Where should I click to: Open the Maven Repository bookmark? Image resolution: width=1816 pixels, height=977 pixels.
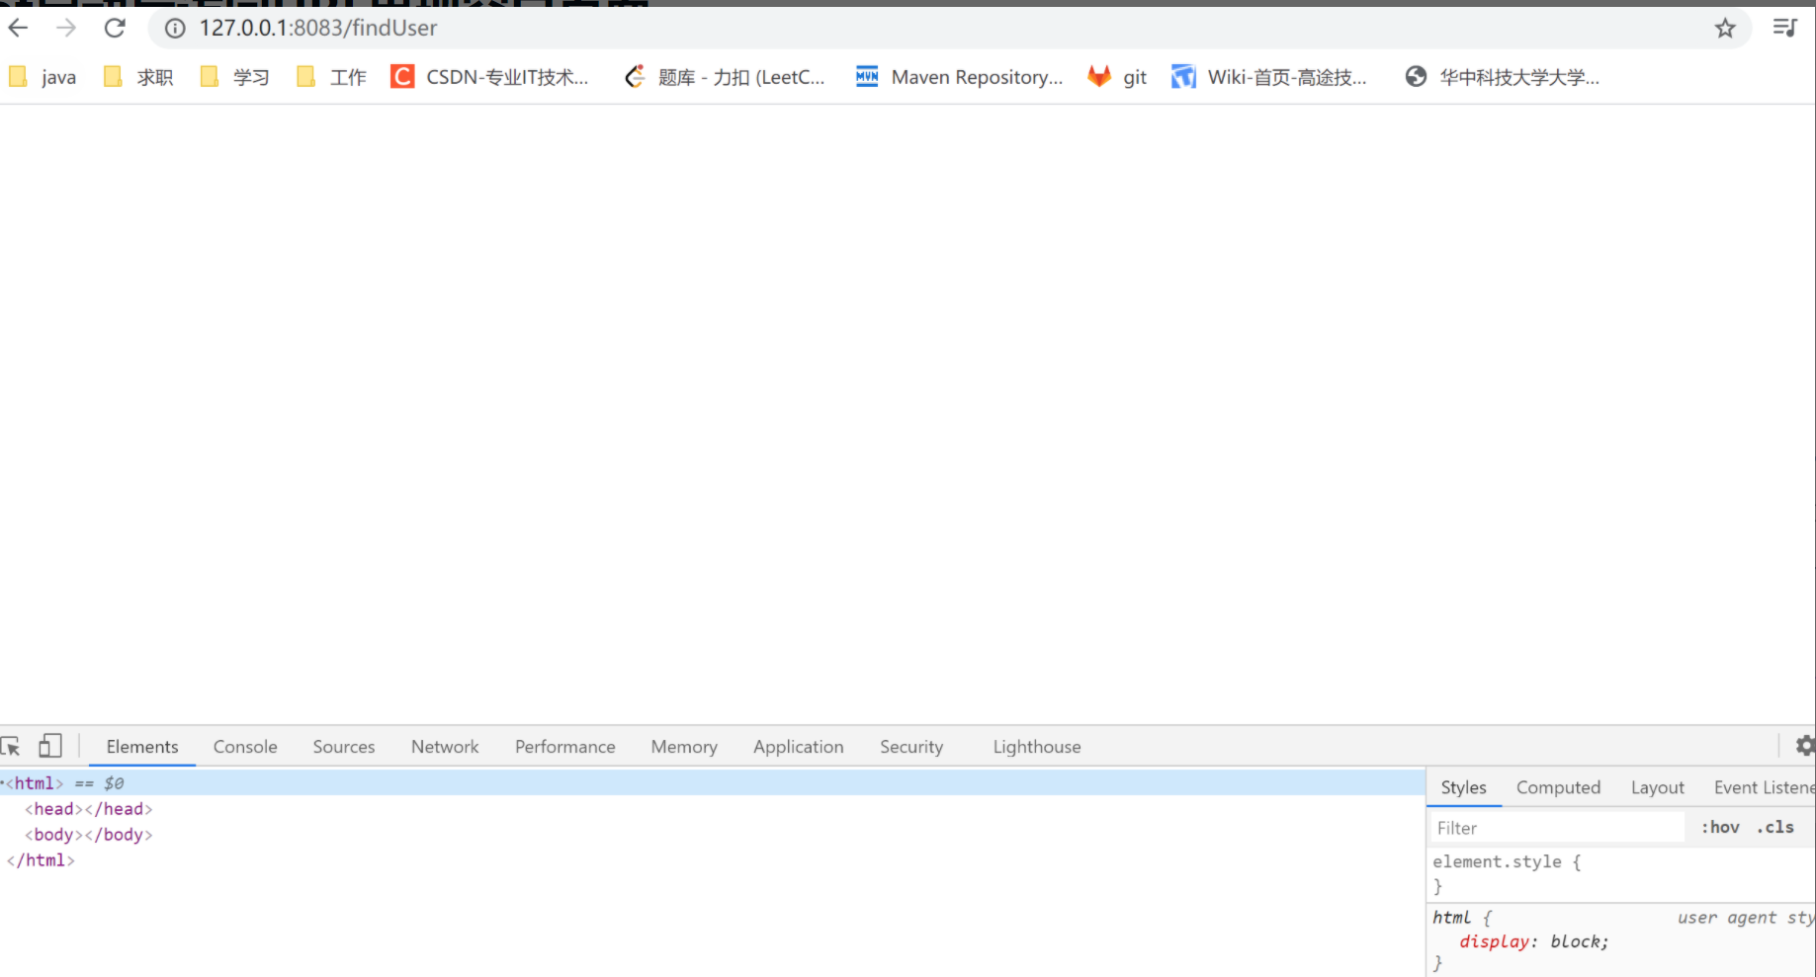[x=958, y=76]
